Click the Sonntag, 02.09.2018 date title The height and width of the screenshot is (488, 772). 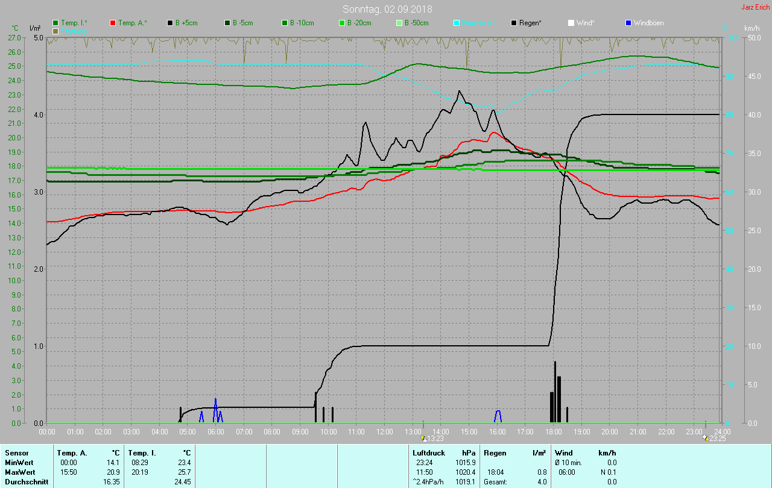coord(387,9)
